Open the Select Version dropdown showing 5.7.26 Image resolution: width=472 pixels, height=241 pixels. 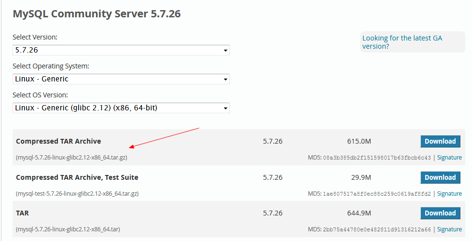click(x=121, y=50)
